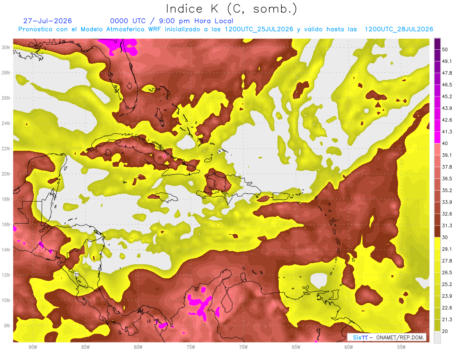
Task: Click the colorbar value 33.9
Action: tap(447, 202)
